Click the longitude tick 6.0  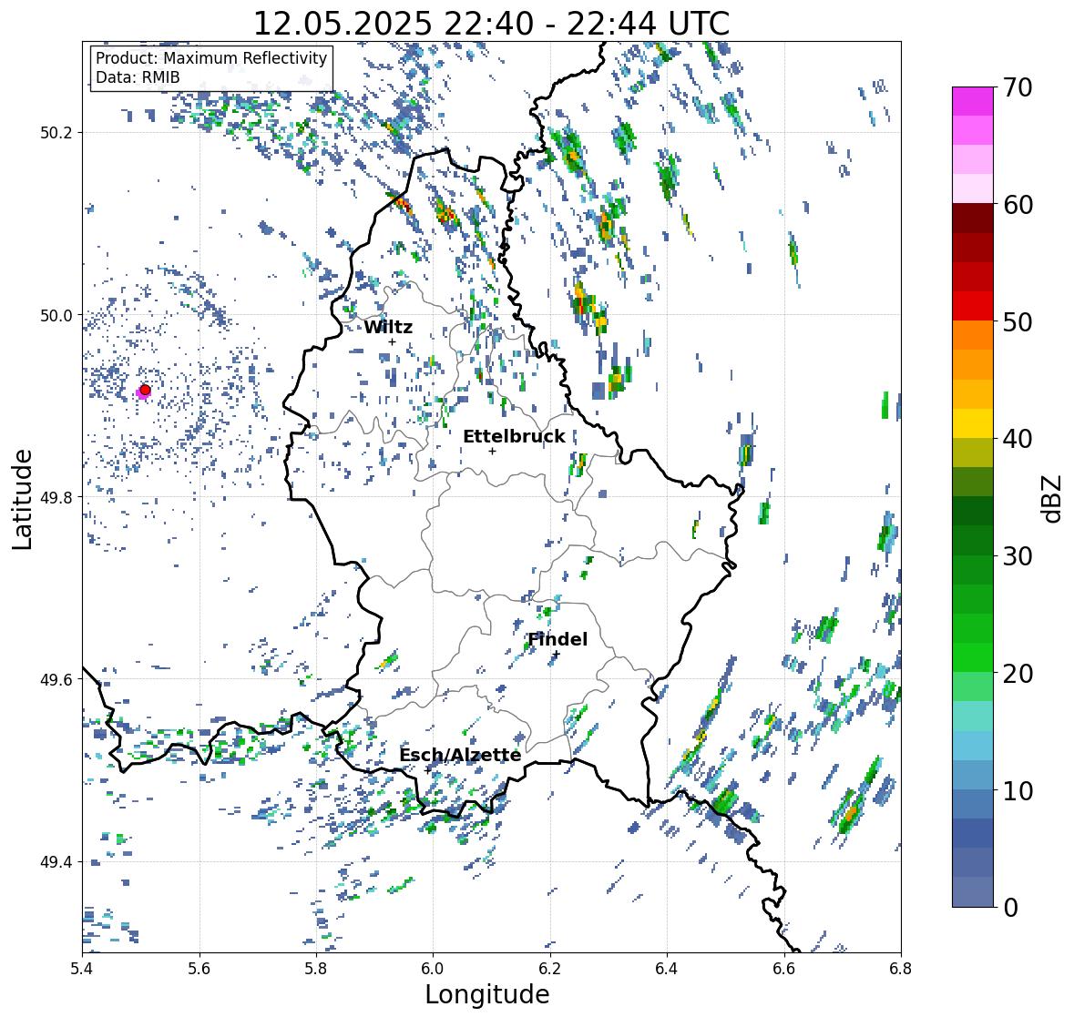[x=433, y=968]
